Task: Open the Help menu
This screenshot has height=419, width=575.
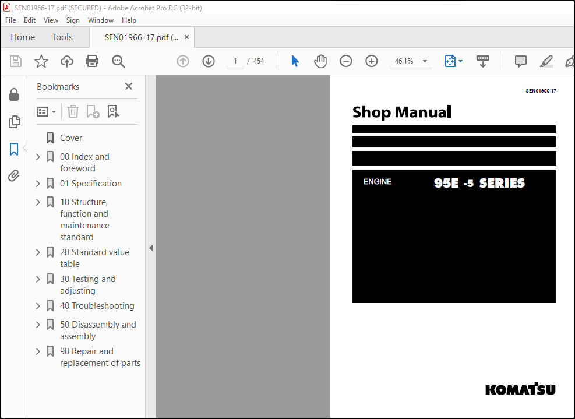Action: [x=129, y=20]
